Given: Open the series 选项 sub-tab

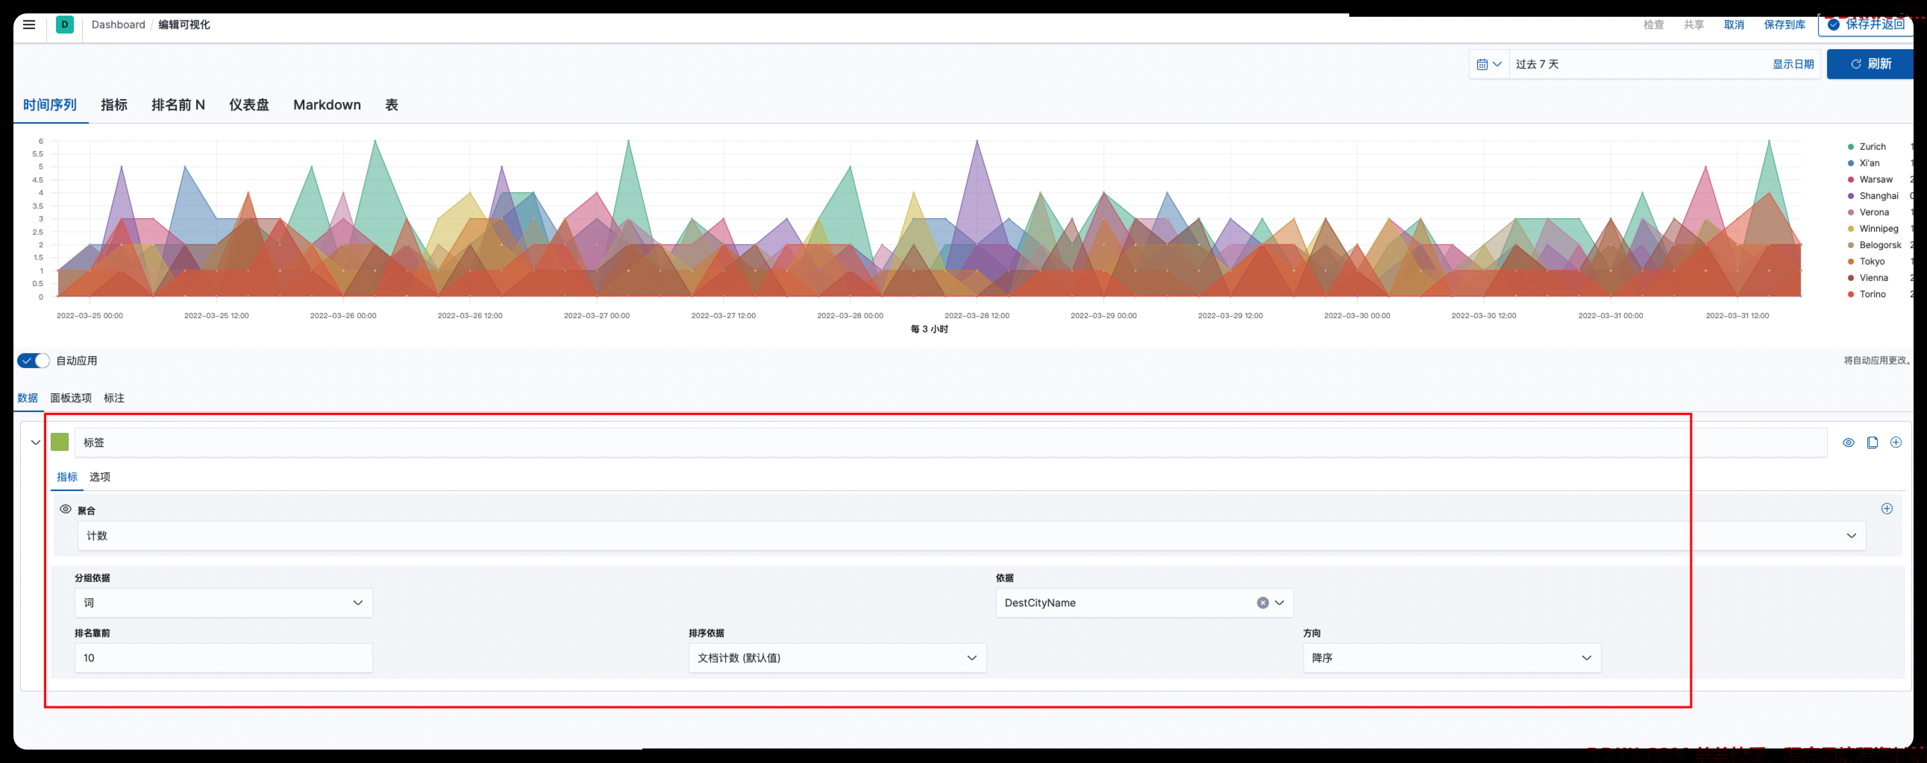Looking at the screenshot, I should (x=100, y=478).
